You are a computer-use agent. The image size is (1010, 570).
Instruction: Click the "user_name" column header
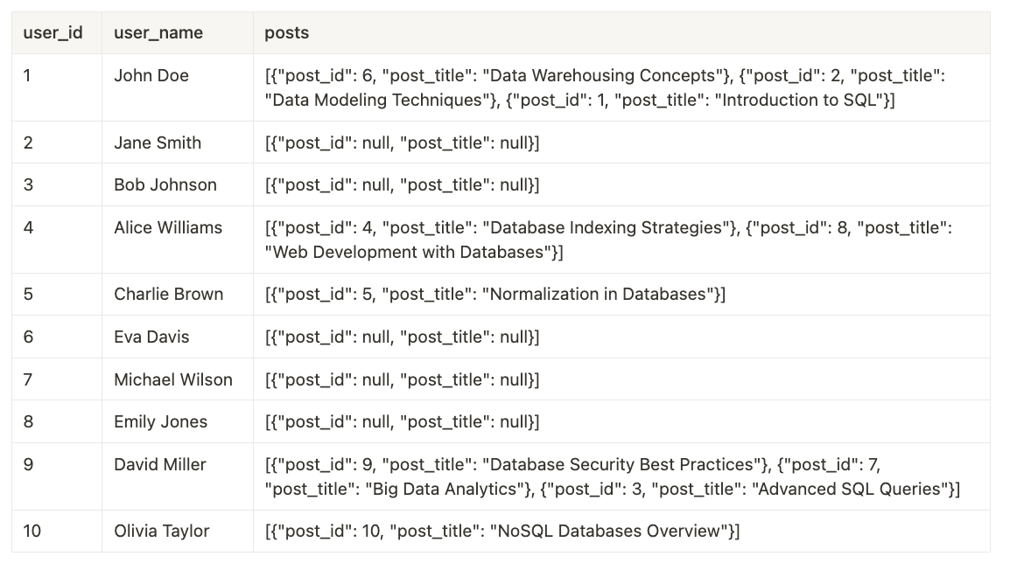coord(158,33)
